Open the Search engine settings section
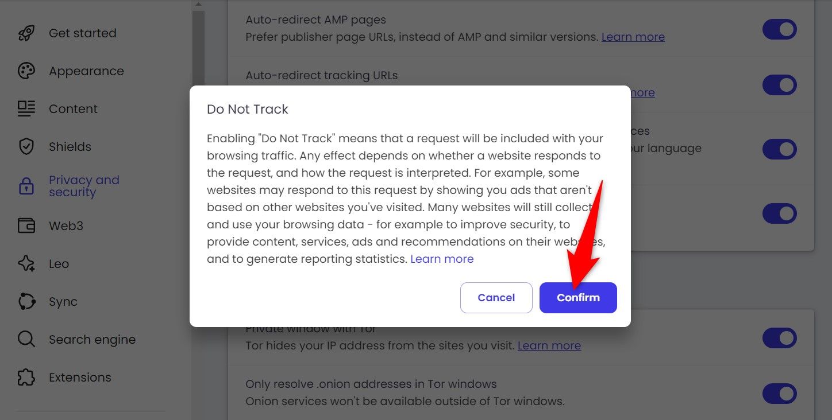Image resolution: width=832 pixels, height=420 pixels. click(x=92, y=339)
